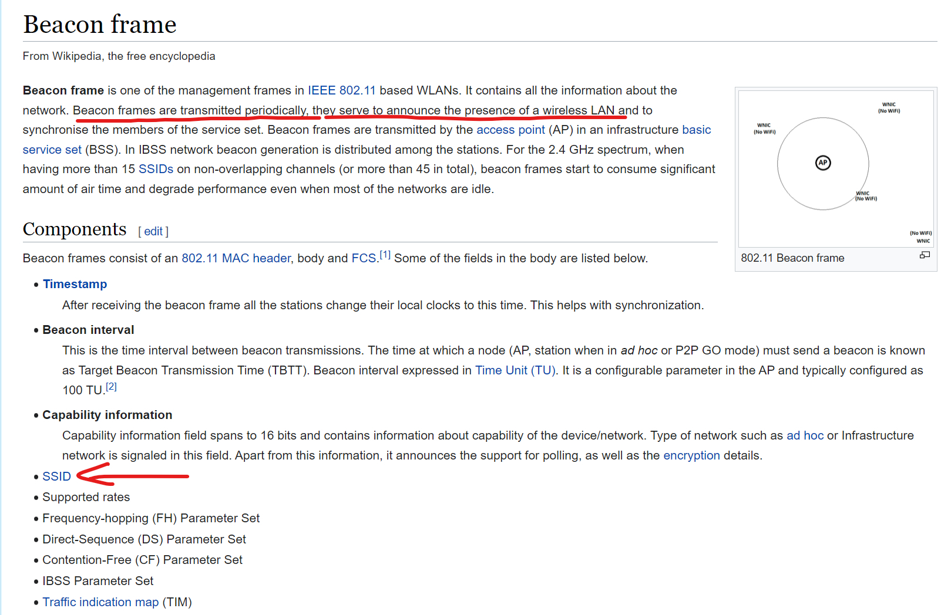Click the Contention-Free (CF) Parameter Set item
This screenshot has height=615, width=941.
tap(143, 560)
